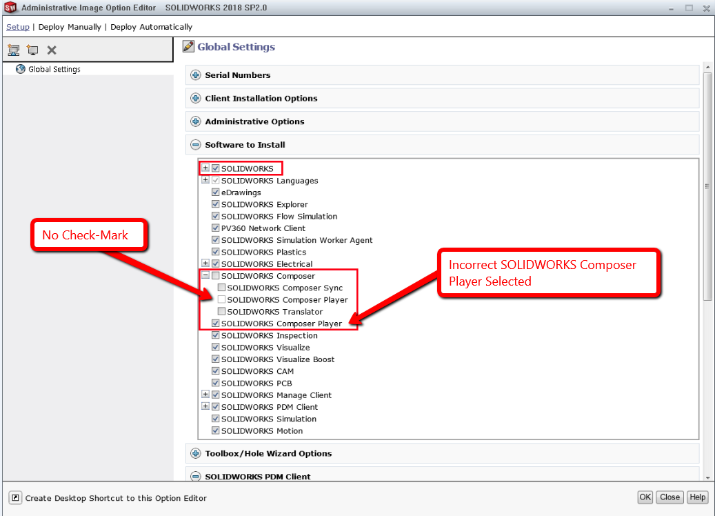The image size is (715, 516).
Task: Click the delete X icon in left toolbar
Action: [52, 50]
